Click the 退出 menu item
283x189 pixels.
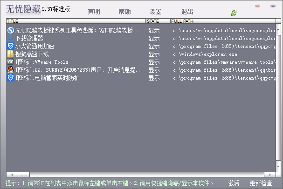coord(187,12)
